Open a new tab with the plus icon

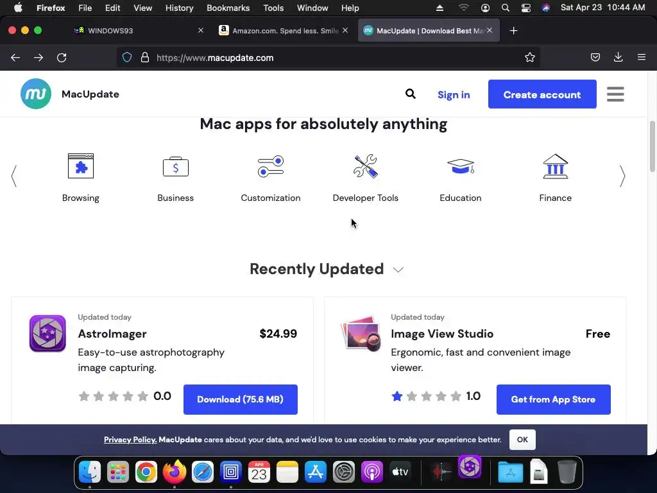point(514,31)
